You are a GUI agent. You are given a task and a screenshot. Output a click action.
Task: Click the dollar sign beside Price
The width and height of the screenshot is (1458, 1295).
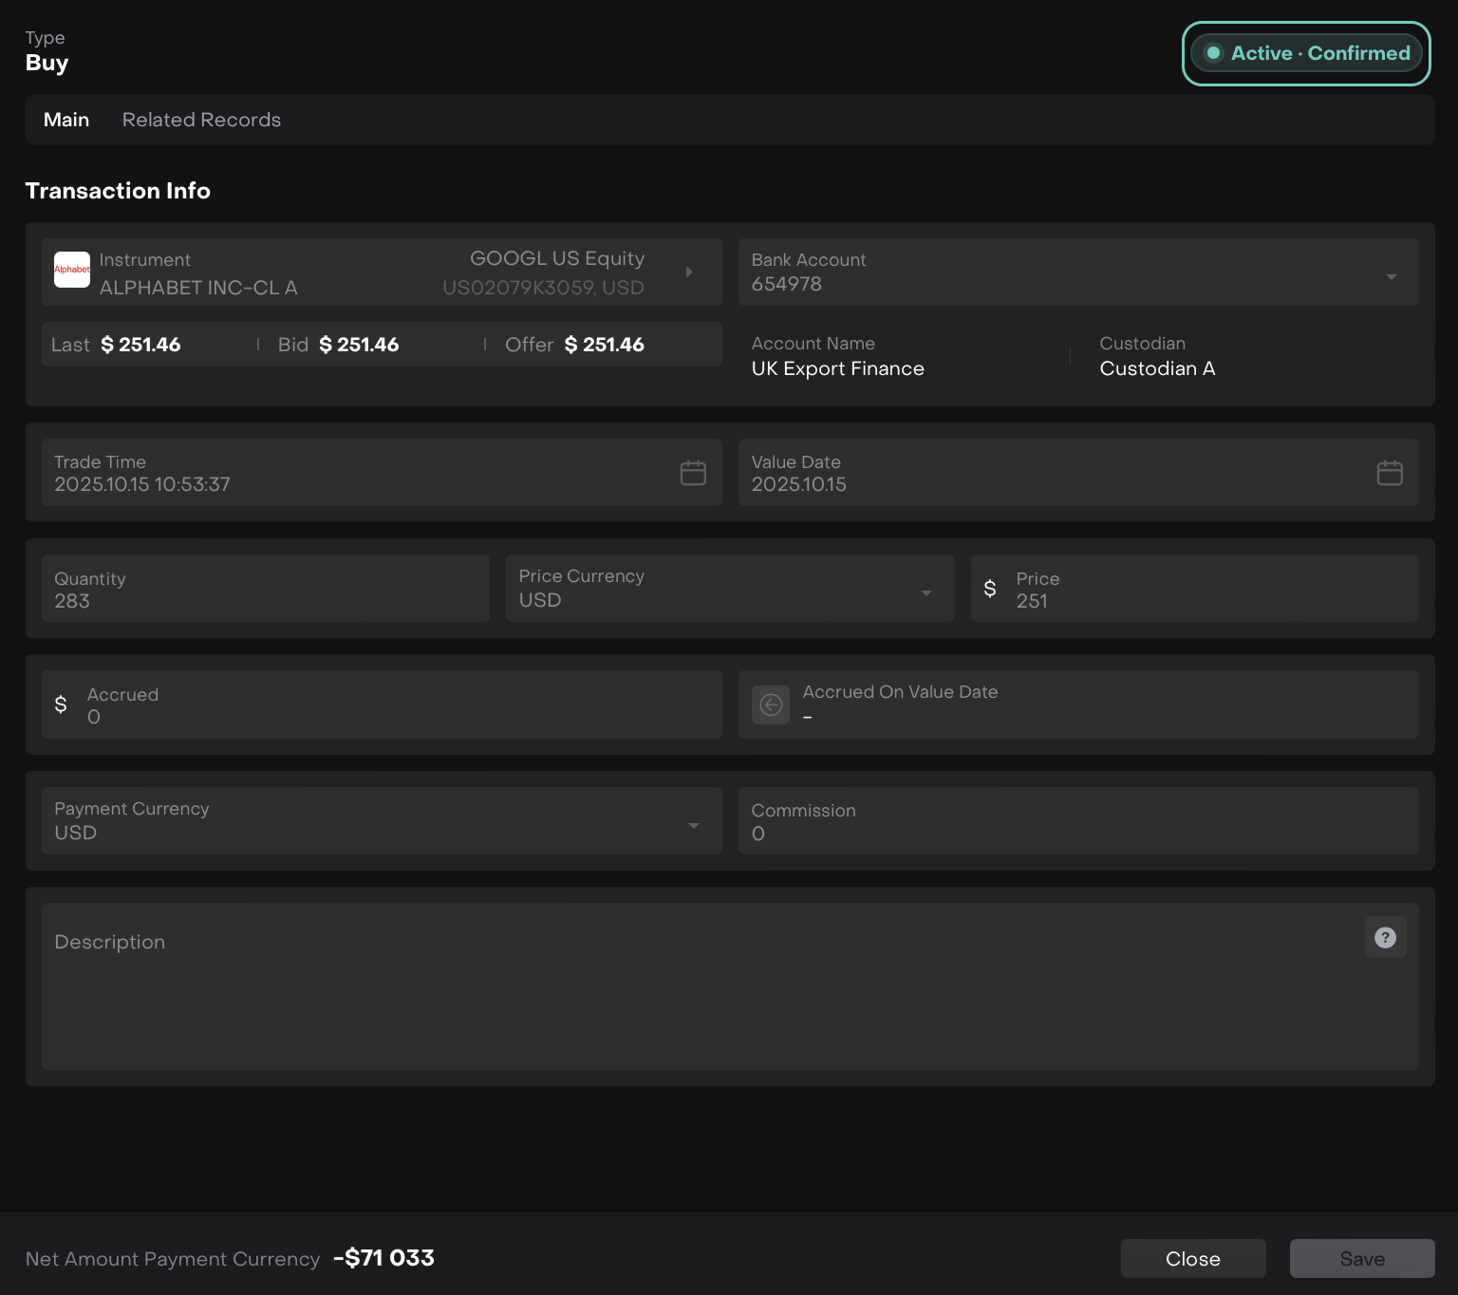(x=990, y=589)
